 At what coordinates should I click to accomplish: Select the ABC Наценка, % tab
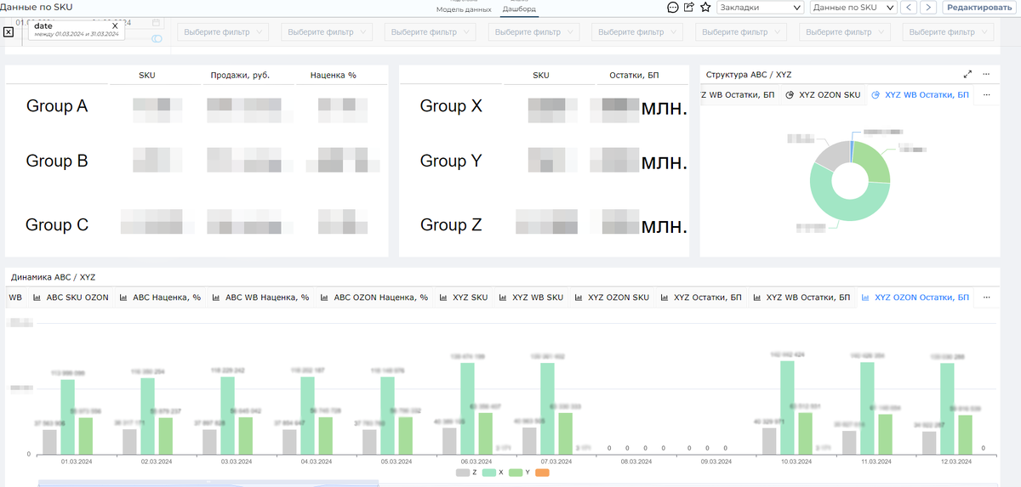tap(160, 297)
